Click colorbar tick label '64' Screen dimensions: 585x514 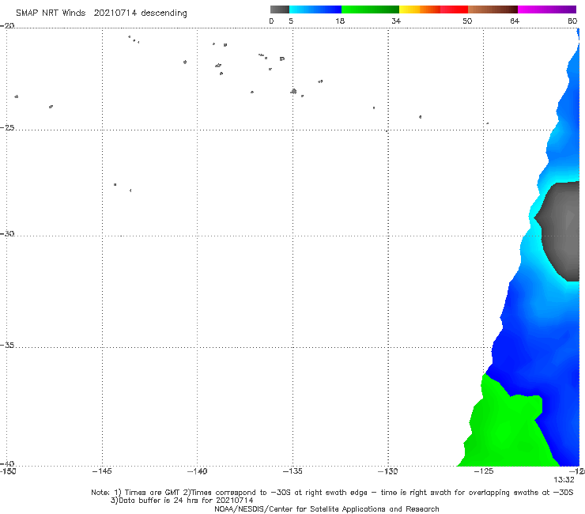[x=515, y=21]
